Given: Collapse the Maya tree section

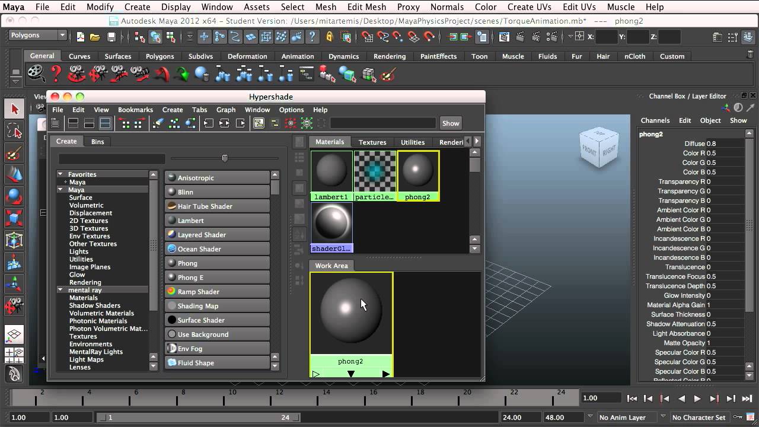Looking at the screenshot, I should coord(60,190).
